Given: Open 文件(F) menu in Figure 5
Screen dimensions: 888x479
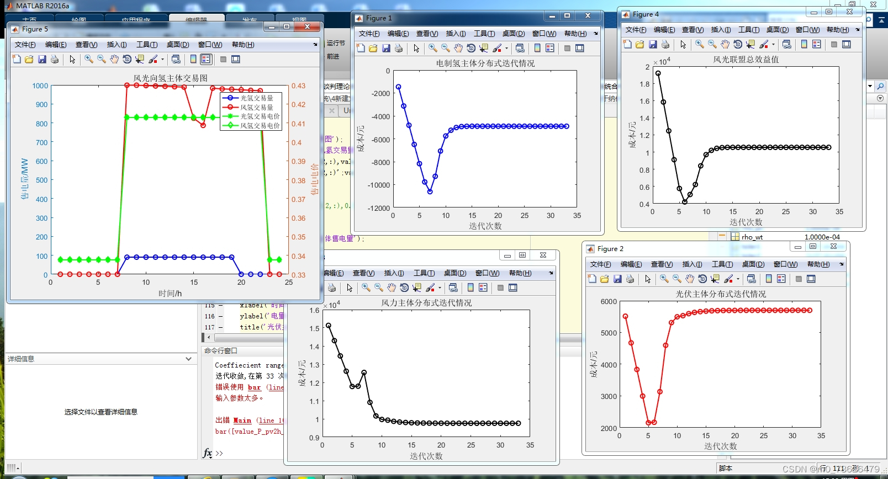Looking at the screenshot, I should tap(25, 45).
